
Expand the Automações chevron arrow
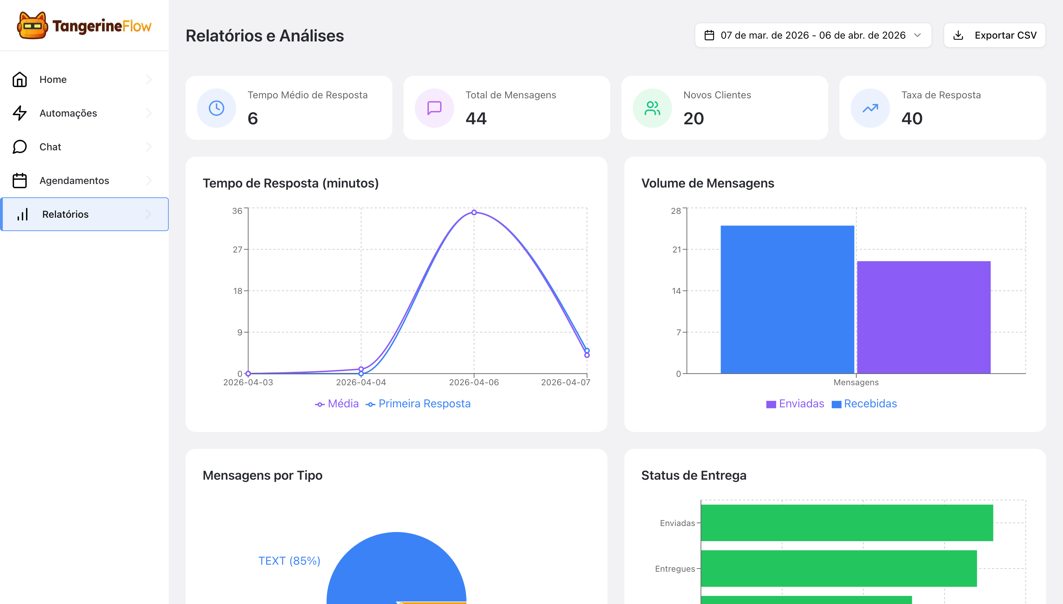pos(149,113)
